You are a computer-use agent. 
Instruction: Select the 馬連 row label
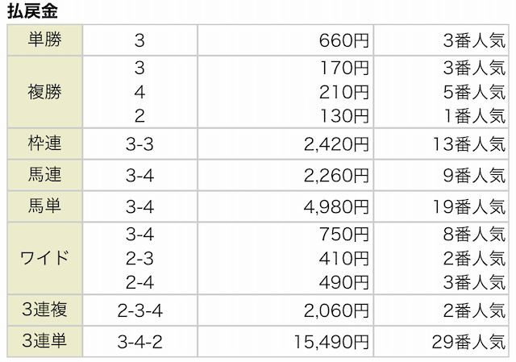point(44,173)
